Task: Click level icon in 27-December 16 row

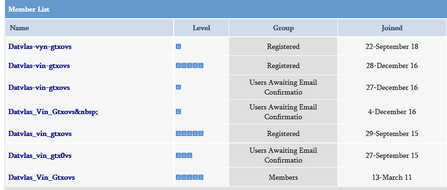Action: pyautogui.click(x=178, y=87)
